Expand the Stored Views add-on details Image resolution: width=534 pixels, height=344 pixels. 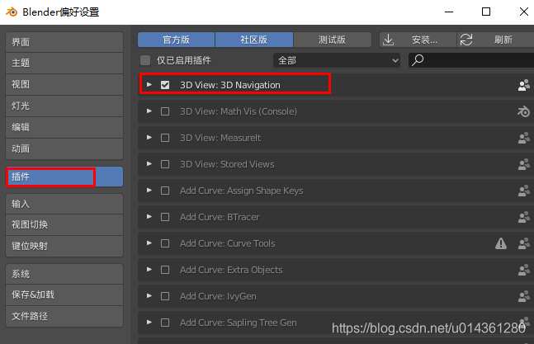[x=149, y=163]
